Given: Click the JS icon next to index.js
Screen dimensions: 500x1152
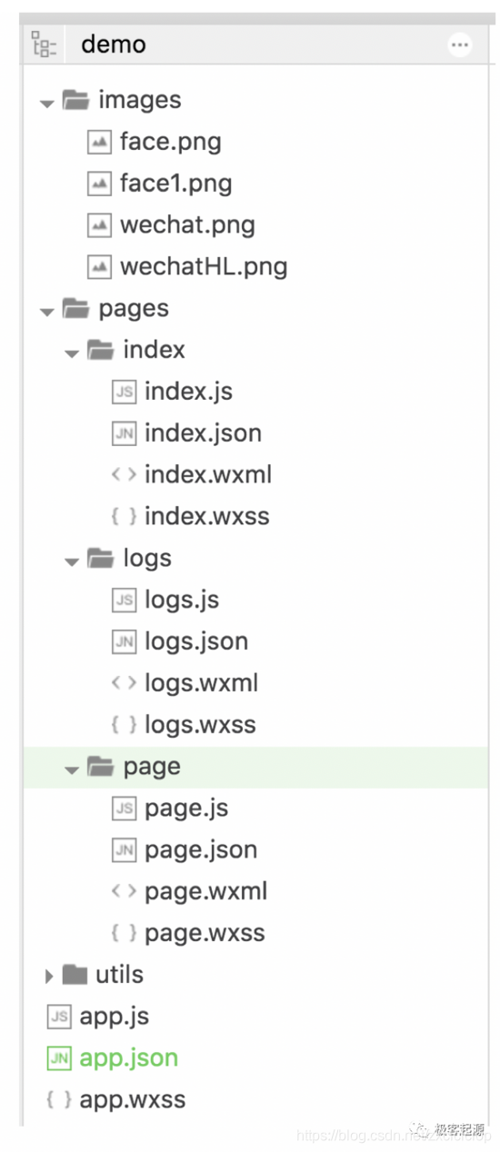Looking at the screenshot, I should click(x=124, y=392).
